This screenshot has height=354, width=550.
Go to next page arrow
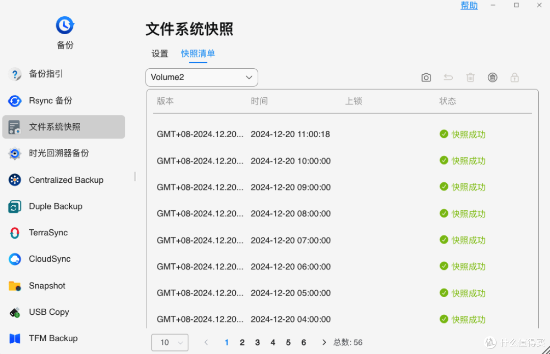click(324, 342)
